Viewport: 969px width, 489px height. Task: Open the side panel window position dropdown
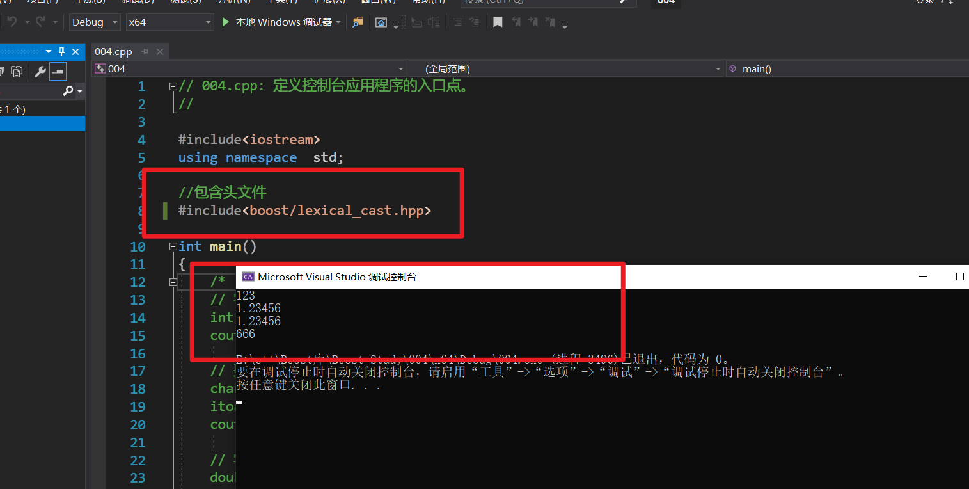coord(49,52)
